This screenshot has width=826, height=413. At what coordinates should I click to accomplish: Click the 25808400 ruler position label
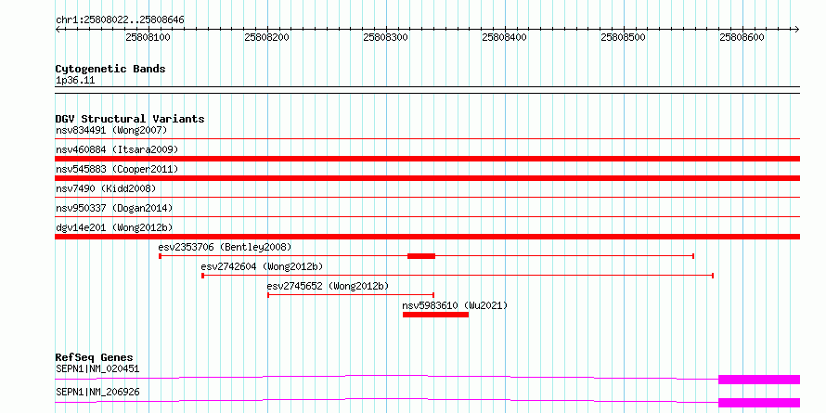coord(505,37)
